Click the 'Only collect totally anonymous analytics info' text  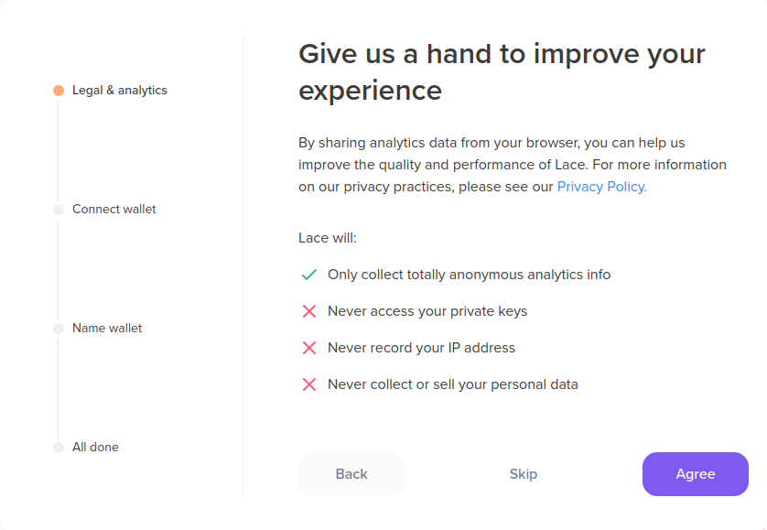tap(469, 275)
